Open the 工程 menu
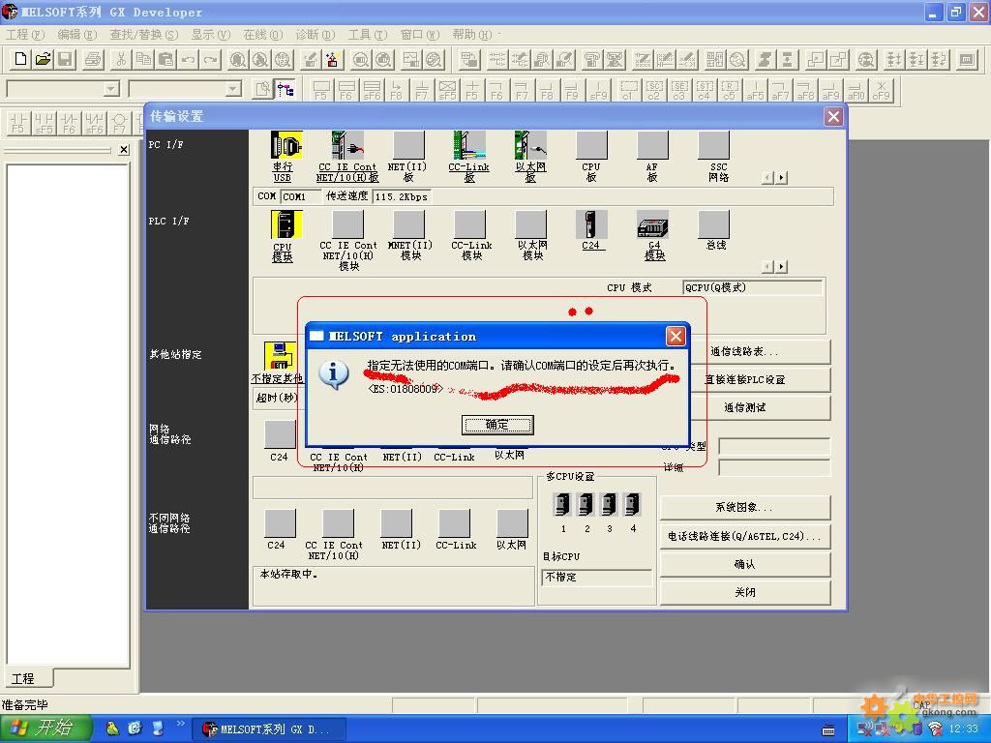The image size is (991, 743). [24, 34]
